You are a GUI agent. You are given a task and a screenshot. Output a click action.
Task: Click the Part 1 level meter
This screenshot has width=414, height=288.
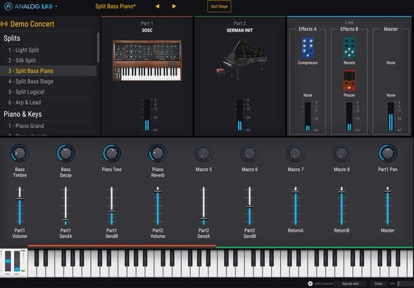tap(146, 115)
